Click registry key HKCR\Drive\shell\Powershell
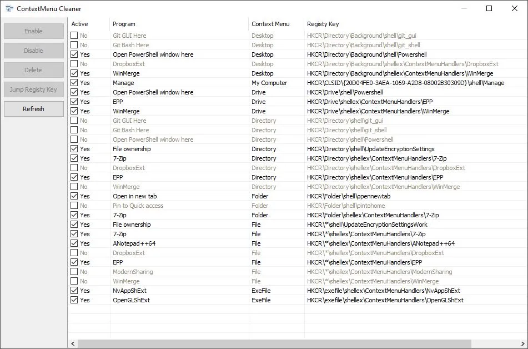 (x=345, y=92)
